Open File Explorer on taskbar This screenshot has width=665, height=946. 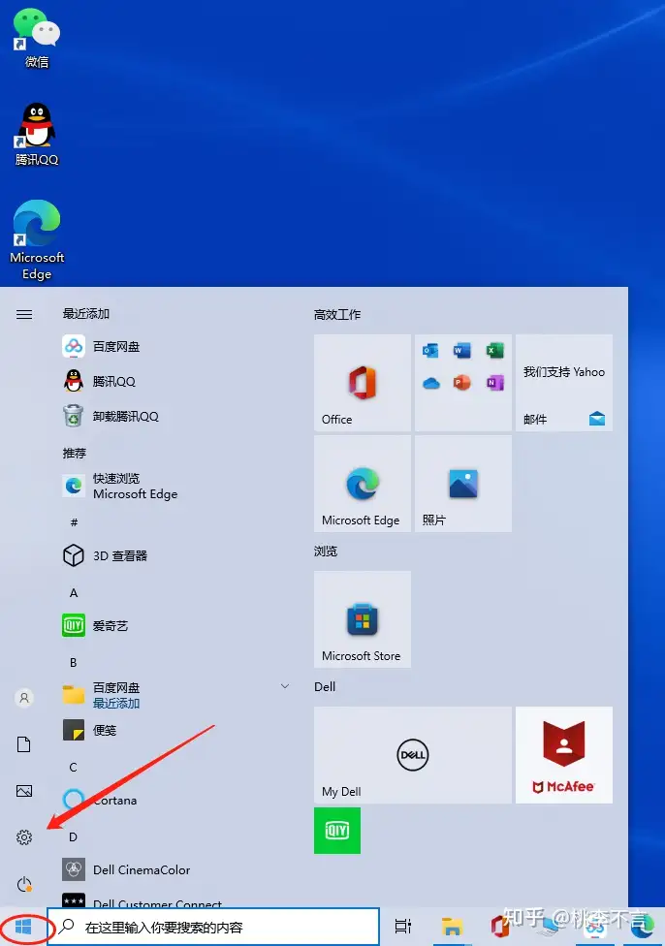coord(452,926)
